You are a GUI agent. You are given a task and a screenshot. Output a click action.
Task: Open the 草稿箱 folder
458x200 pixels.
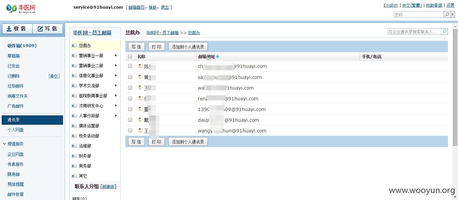[14, 56]
